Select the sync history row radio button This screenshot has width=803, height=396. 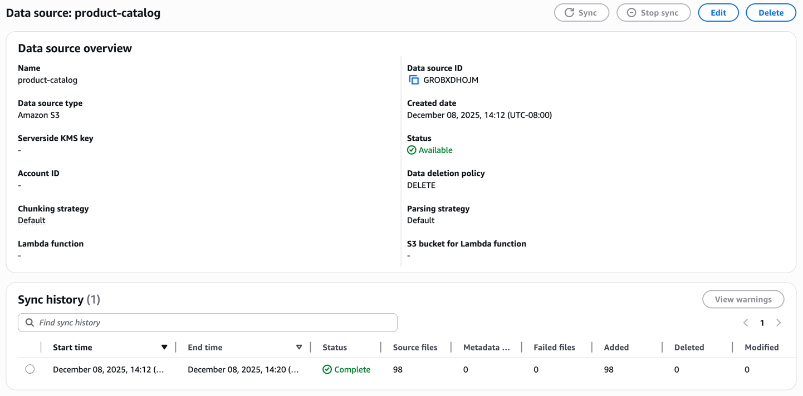[30, 369]
